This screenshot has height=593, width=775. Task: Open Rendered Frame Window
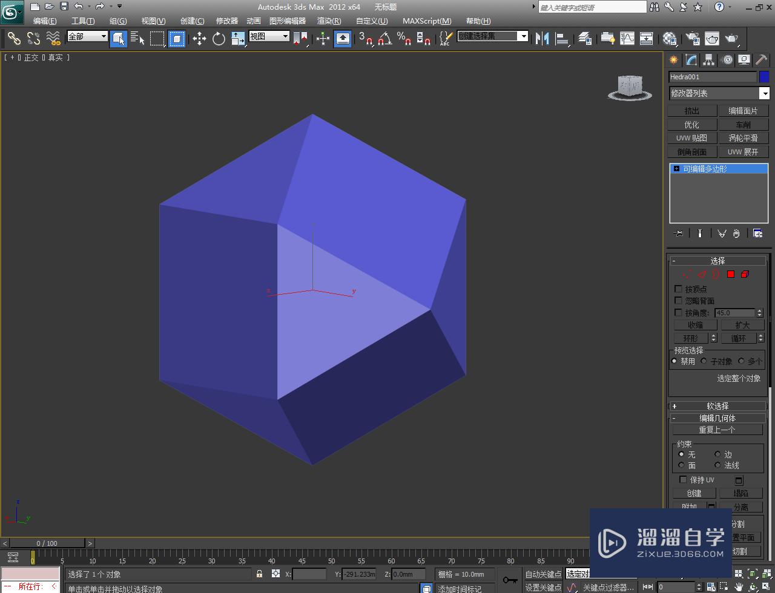(712, 39)
